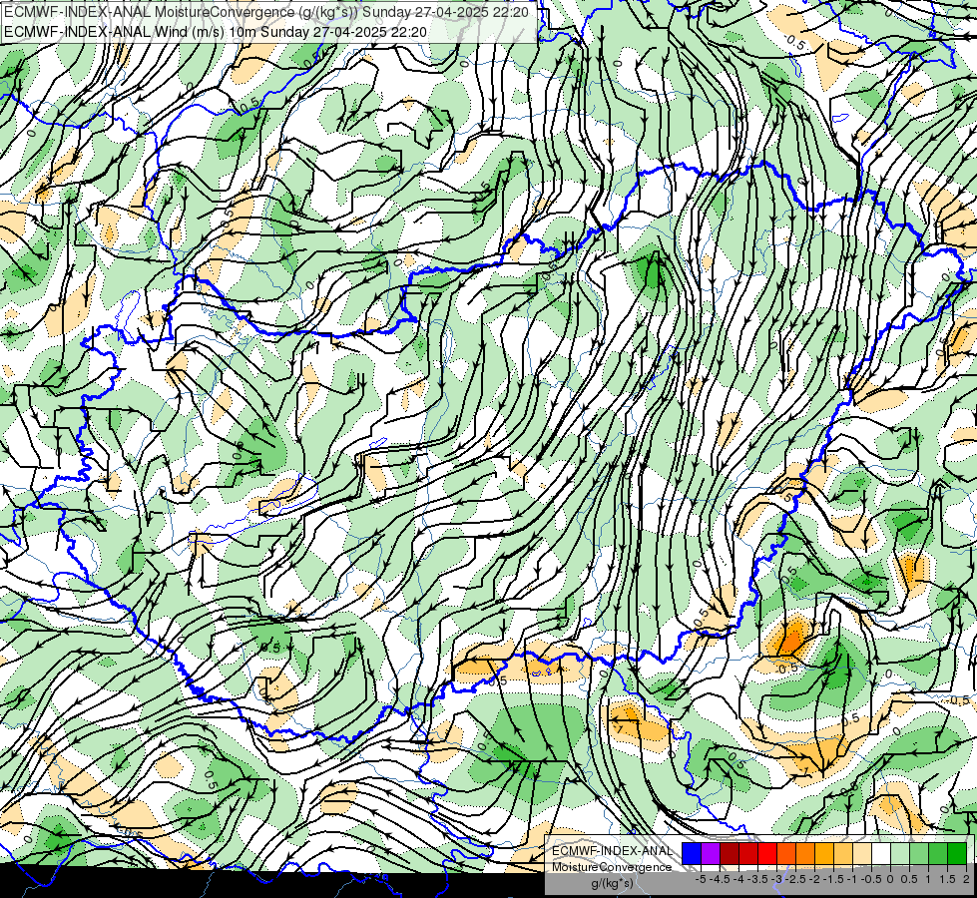Click the white swatch between -0.5 and 0
The width and height of the screenshot is (977, 898).
click(881, 853)
